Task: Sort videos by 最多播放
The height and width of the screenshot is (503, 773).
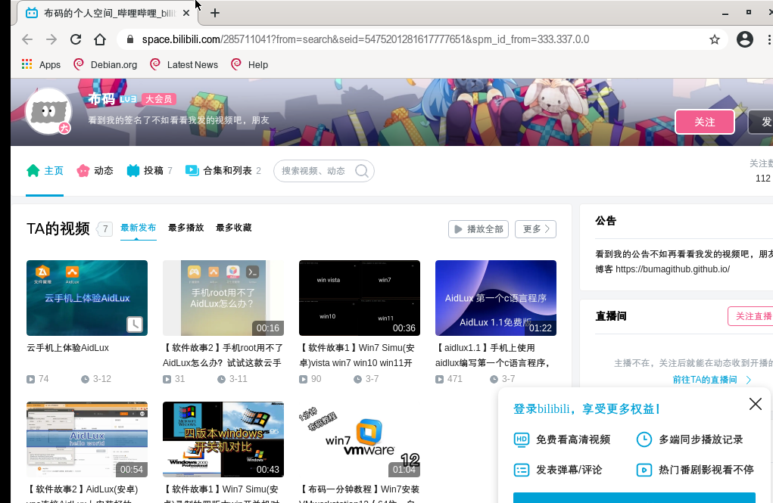Action: 185,228
